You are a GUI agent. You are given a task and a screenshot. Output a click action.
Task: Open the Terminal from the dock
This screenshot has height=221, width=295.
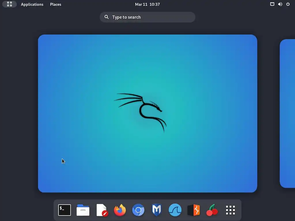click(65, 210)
